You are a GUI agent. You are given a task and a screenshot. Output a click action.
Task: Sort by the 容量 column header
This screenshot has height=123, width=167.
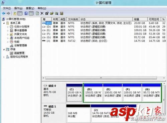(140, 19)
